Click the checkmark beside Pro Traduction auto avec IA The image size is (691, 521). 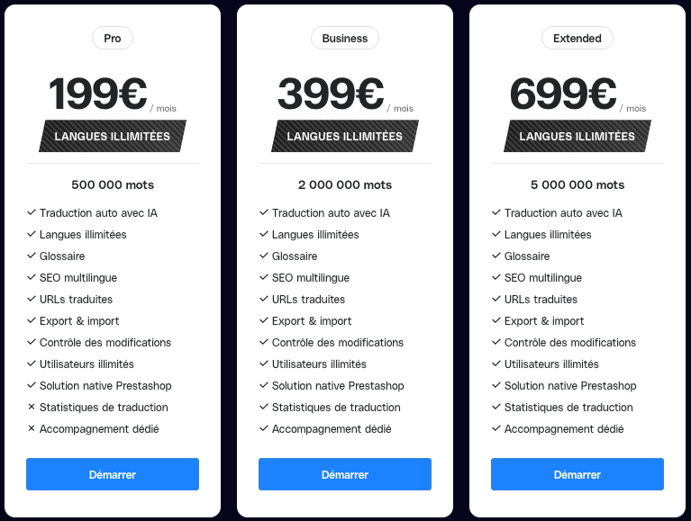(x=32, y=213)
